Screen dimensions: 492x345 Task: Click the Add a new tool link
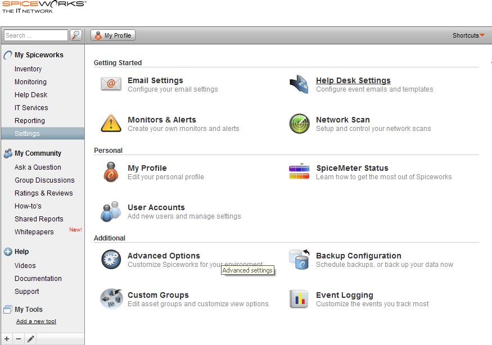click(36, 321)
